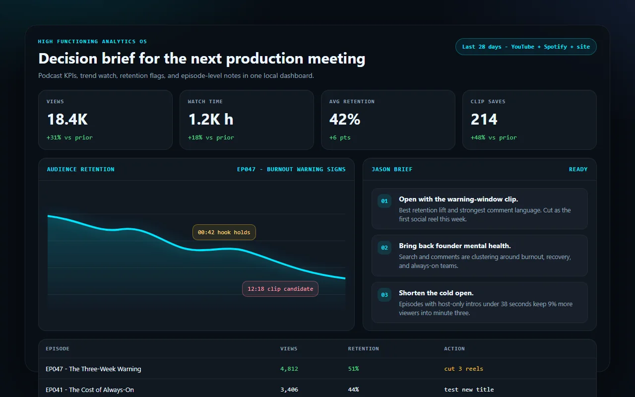
Task: Click the 3,406 views cell
Action: click(x=289, y=390)
